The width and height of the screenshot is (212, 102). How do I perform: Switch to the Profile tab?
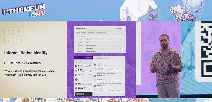click(78, 33)
